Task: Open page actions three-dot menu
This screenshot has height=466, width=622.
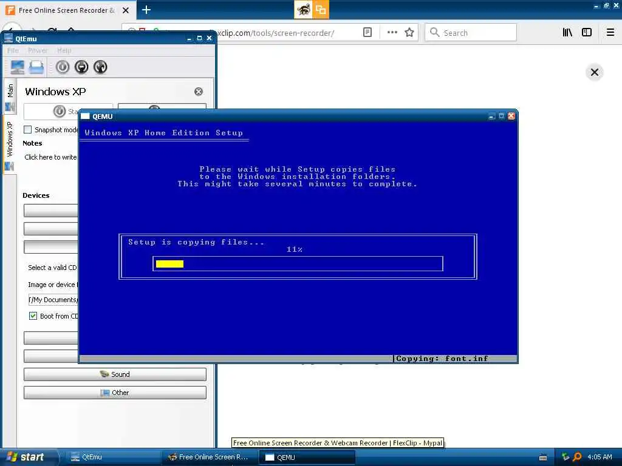Action: click(392, 33)
